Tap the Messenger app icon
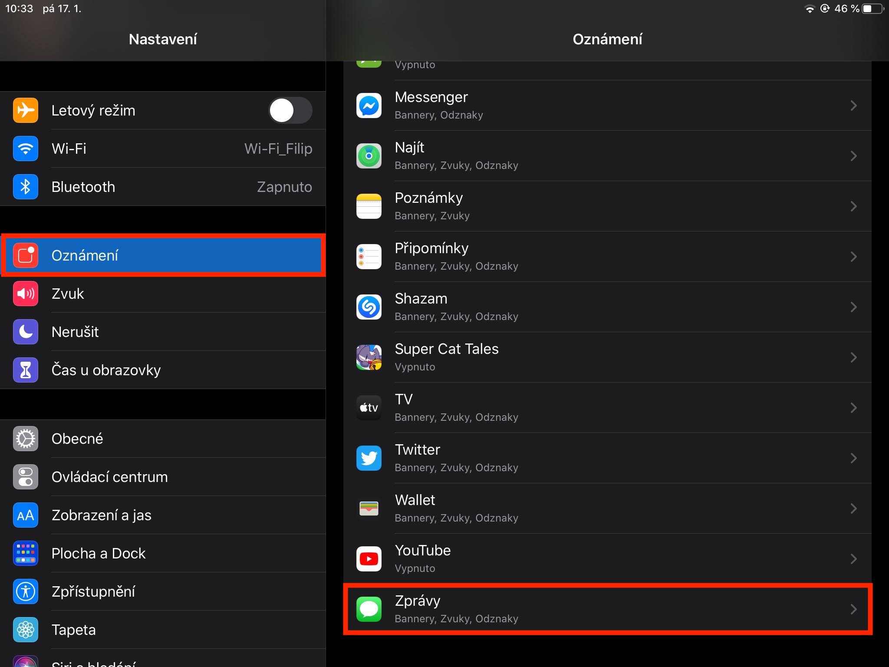 369,106
